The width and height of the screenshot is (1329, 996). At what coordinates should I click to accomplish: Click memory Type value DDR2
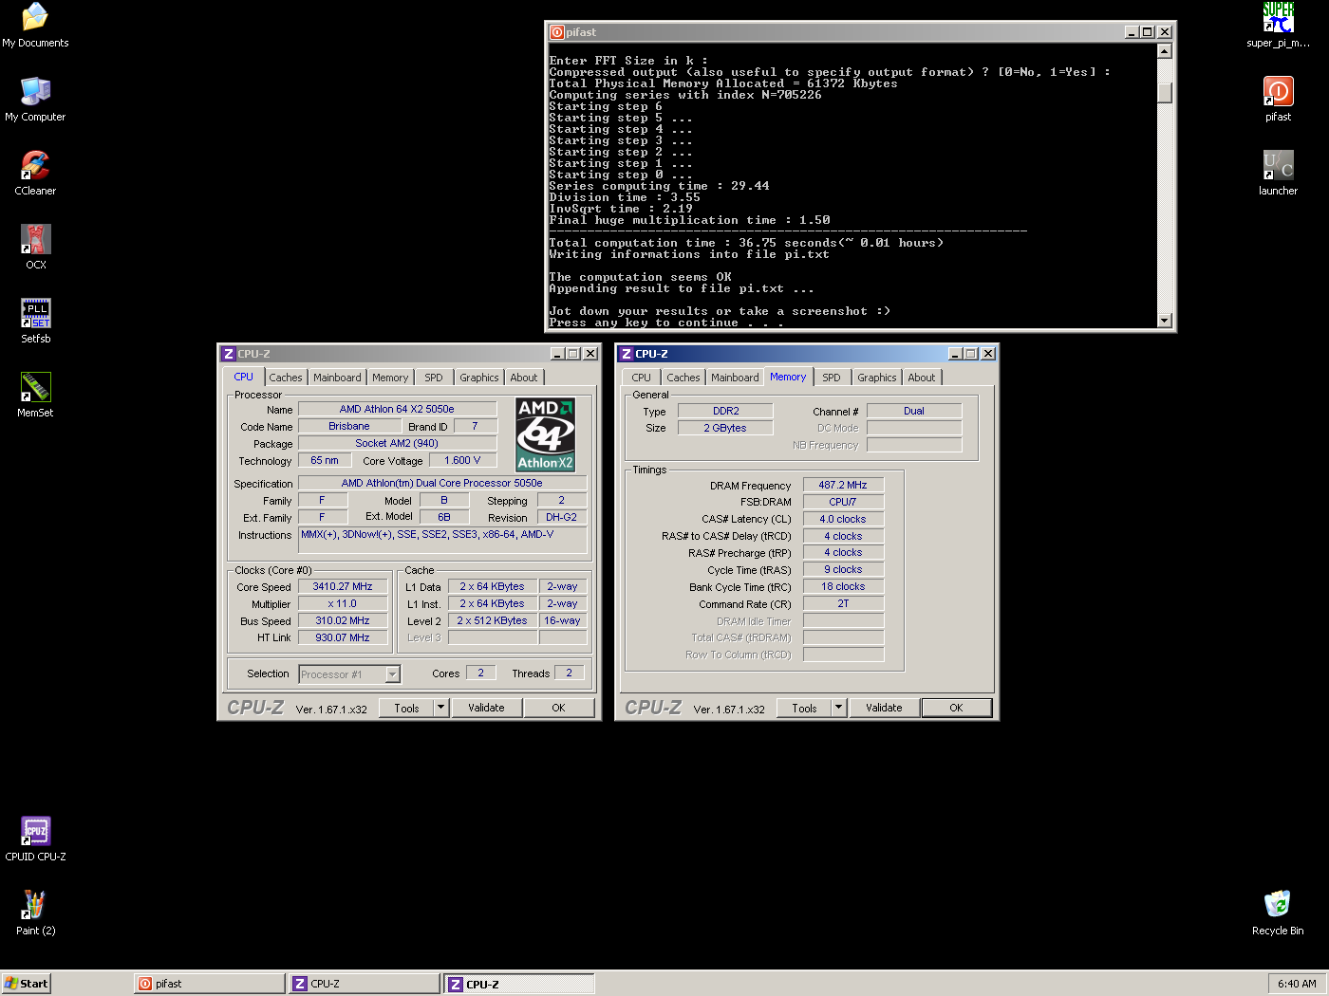point(725,411)
